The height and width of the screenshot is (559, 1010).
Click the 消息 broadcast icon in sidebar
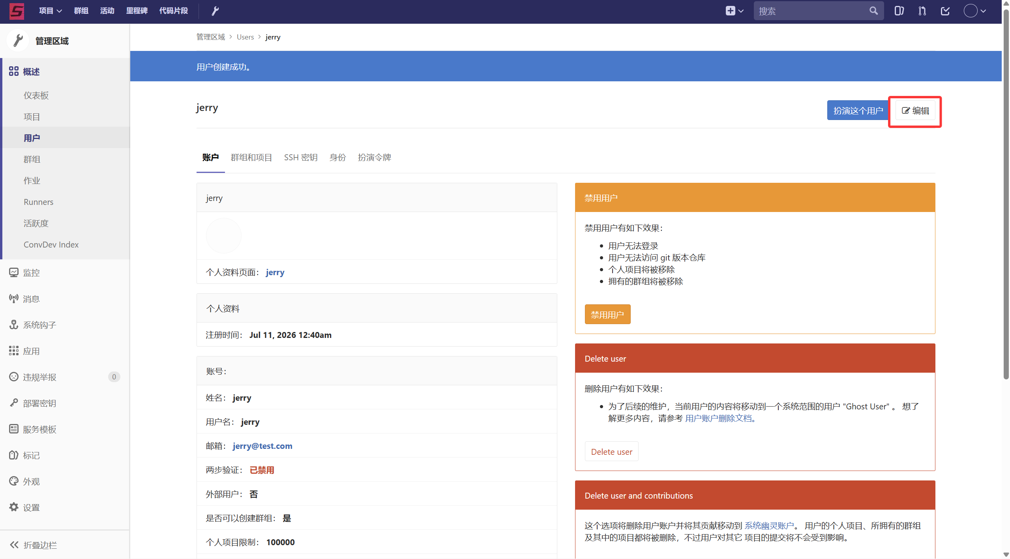(x=14, y=298)
